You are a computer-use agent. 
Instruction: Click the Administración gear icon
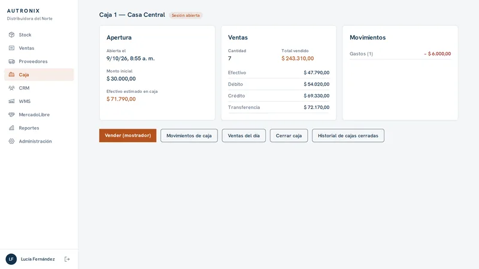coord(11,141)
